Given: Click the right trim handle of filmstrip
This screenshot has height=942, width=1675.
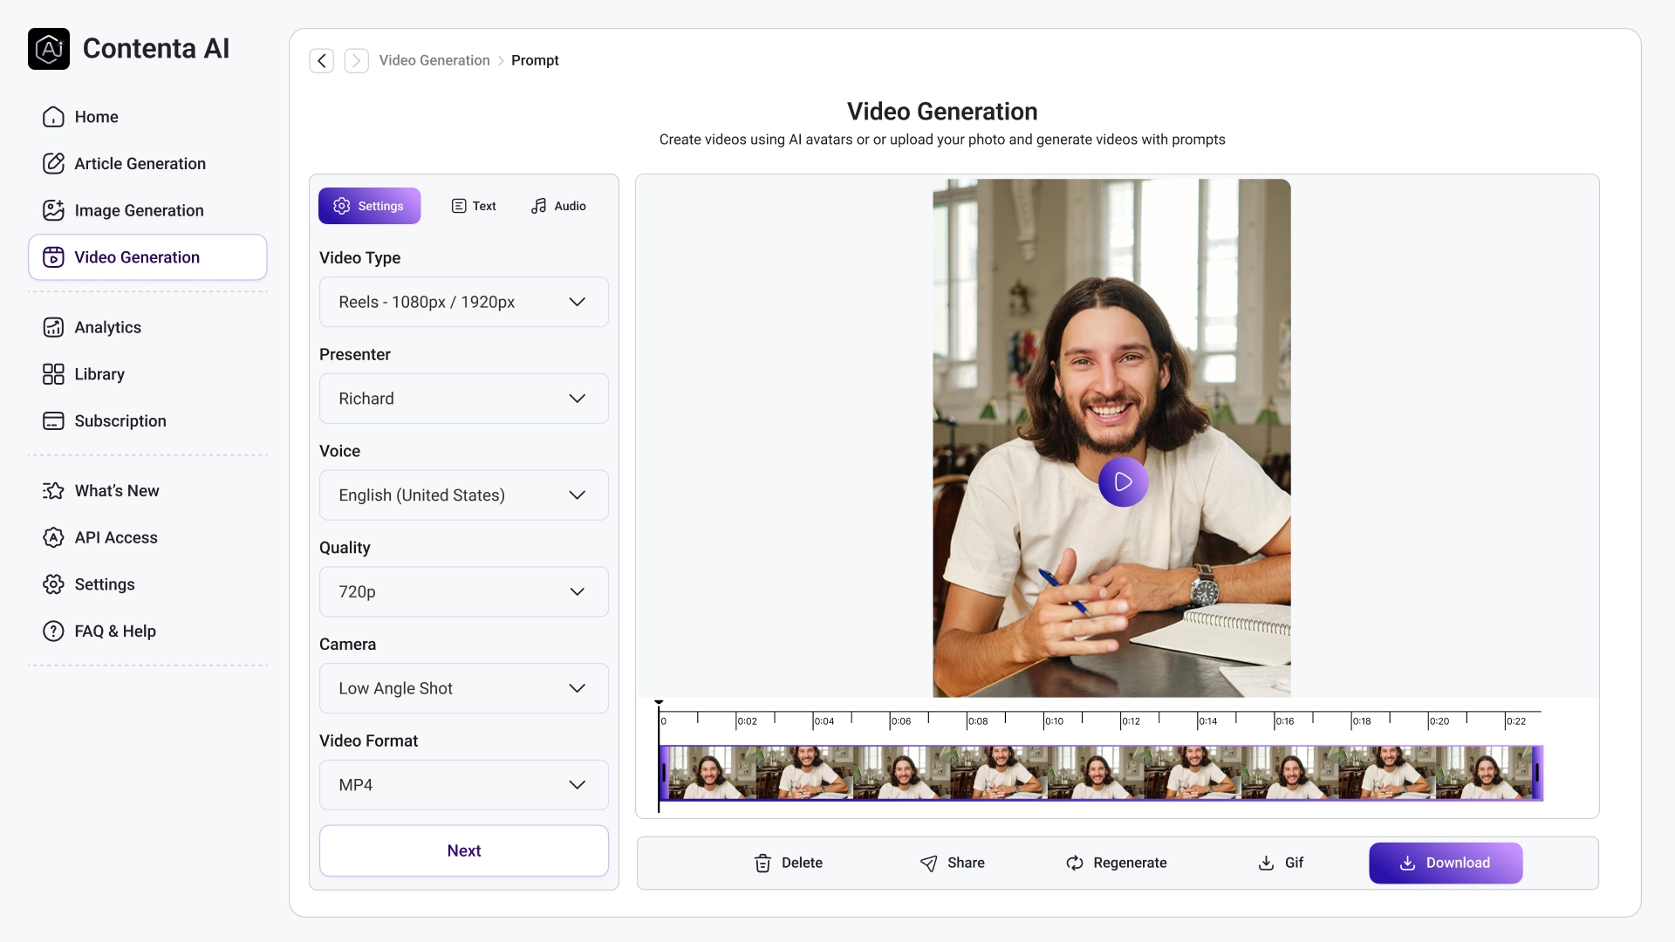Looking at the screenshot, I should [1537, 773].
